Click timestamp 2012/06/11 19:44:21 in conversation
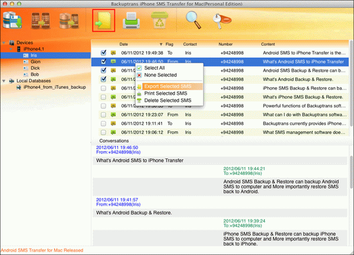 pyautogui.click(x=244, y=168)
